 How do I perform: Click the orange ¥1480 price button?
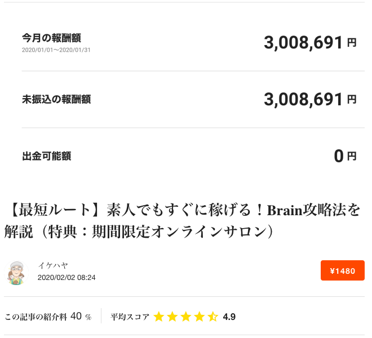tap(342, 270)
